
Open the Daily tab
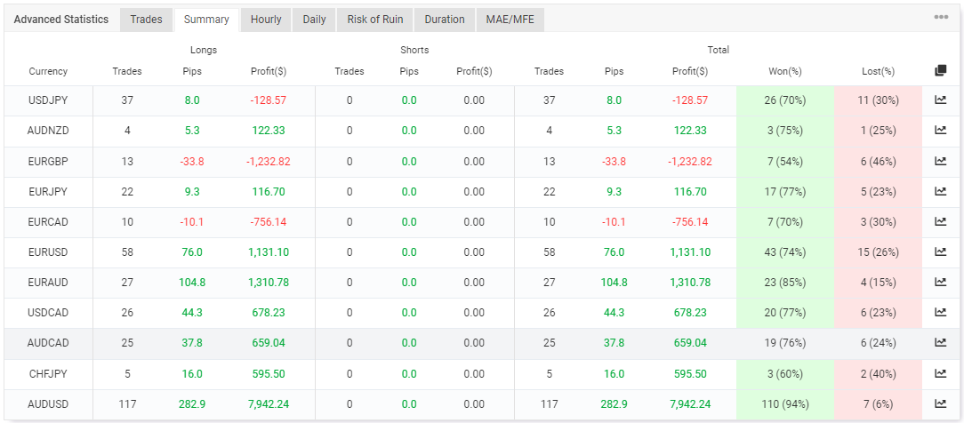314,20
